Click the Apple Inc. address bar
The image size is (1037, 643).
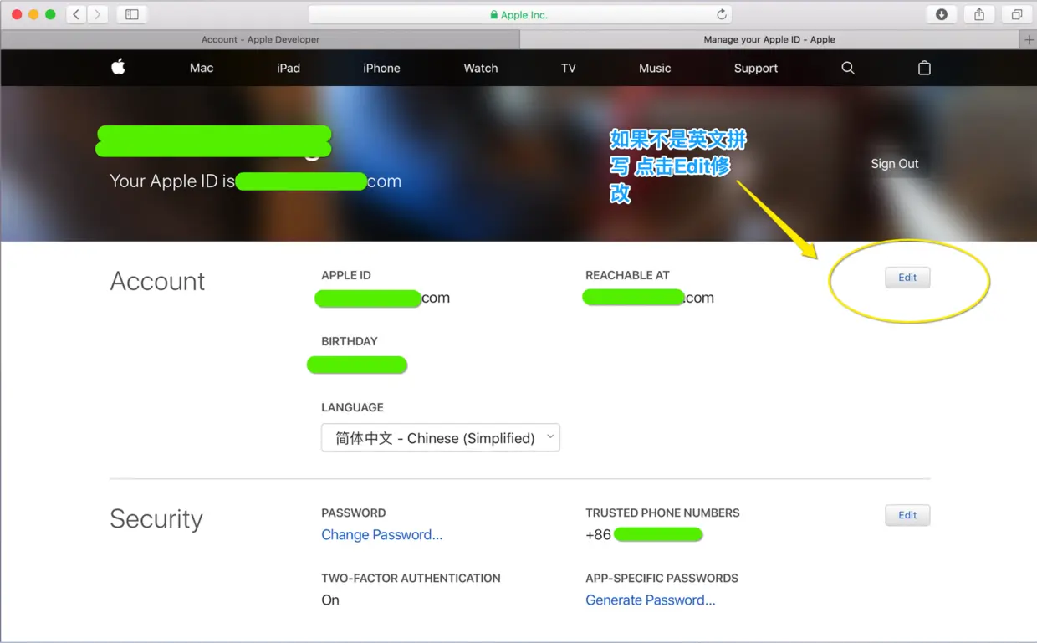[x=520, y=14]
